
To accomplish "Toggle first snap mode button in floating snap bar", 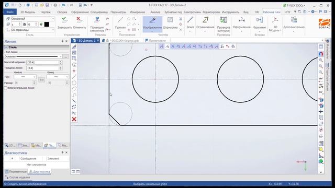I will click(162, 46).
